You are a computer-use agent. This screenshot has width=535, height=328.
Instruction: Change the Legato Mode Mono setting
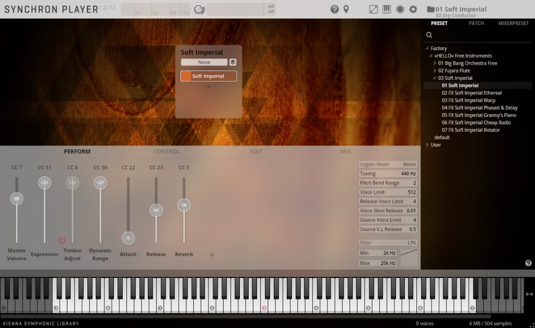[388, 164]
